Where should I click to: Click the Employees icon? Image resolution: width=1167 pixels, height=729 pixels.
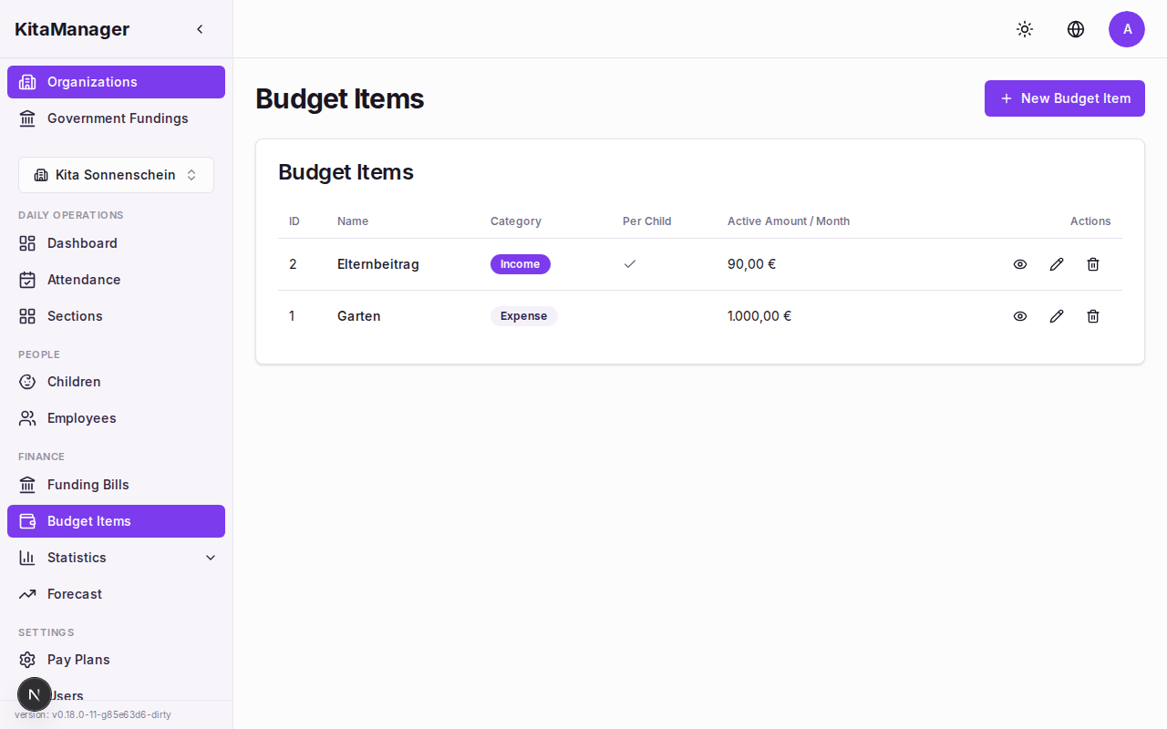point(28,417)
